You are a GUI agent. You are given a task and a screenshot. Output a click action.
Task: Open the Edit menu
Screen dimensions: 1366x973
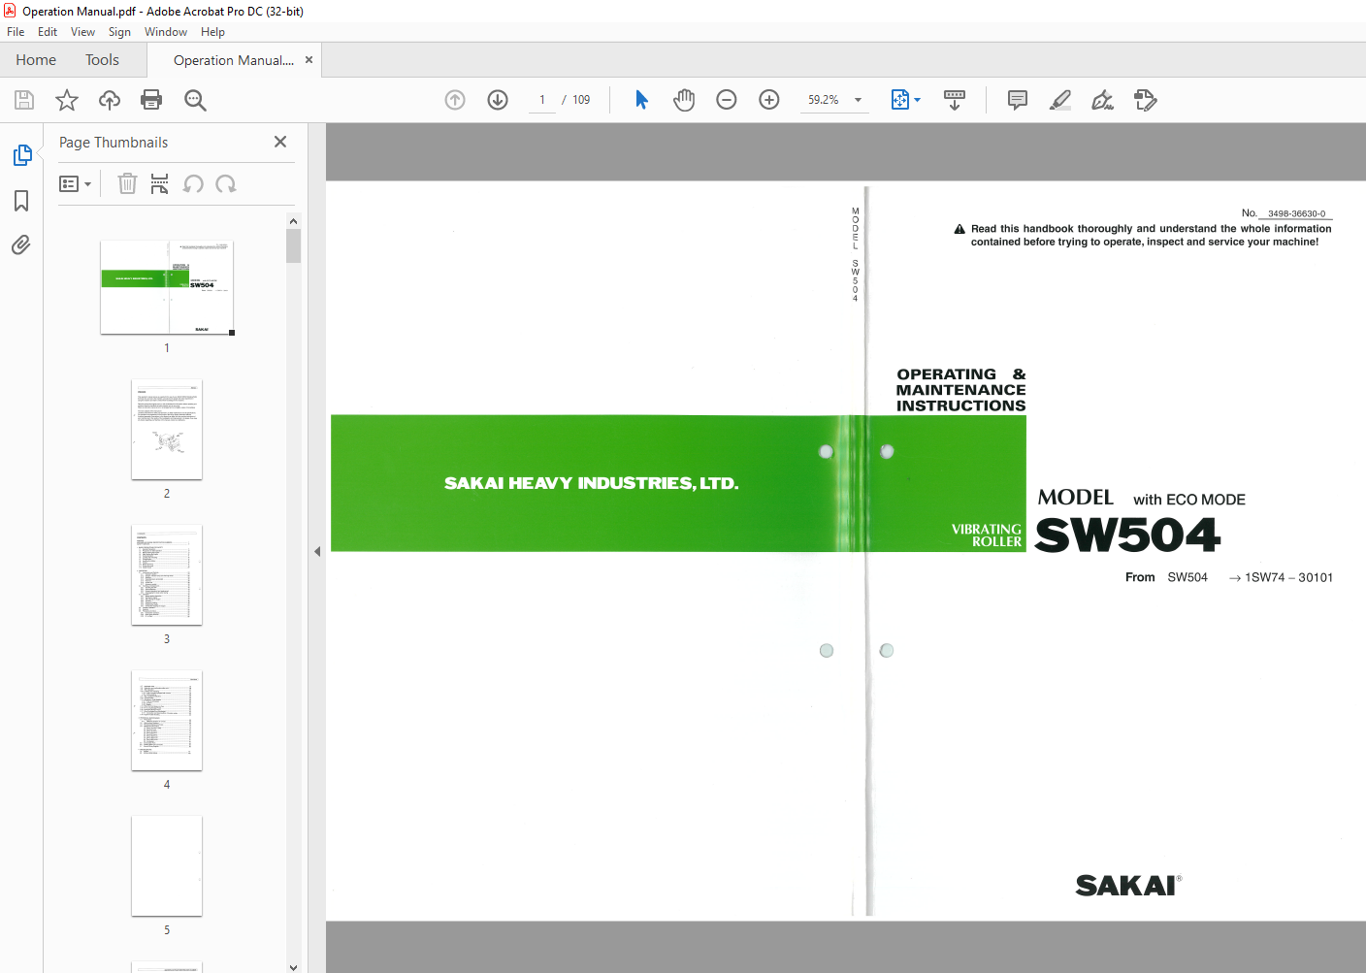[48, 32]
